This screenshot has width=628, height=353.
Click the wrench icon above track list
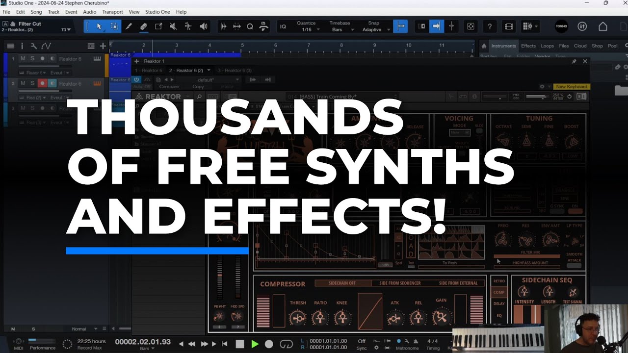[x=33, y=46]
